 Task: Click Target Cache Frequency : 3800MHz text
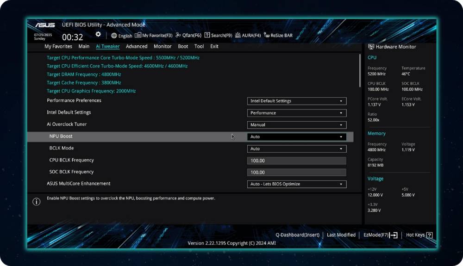click(x=84, y=82)
